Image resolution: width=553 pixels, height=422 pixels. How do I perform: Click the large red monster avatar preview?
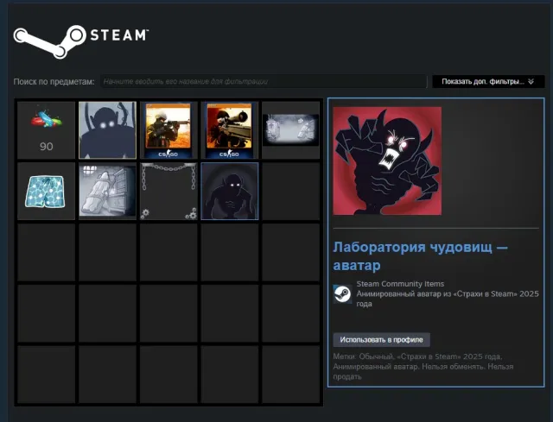pos(387,161)
